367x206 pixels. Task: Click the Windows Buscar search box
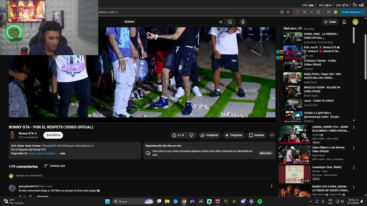coord(133,201)
